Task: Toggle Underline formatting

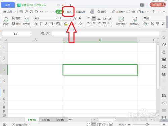Action: click(x=46, y=24)
